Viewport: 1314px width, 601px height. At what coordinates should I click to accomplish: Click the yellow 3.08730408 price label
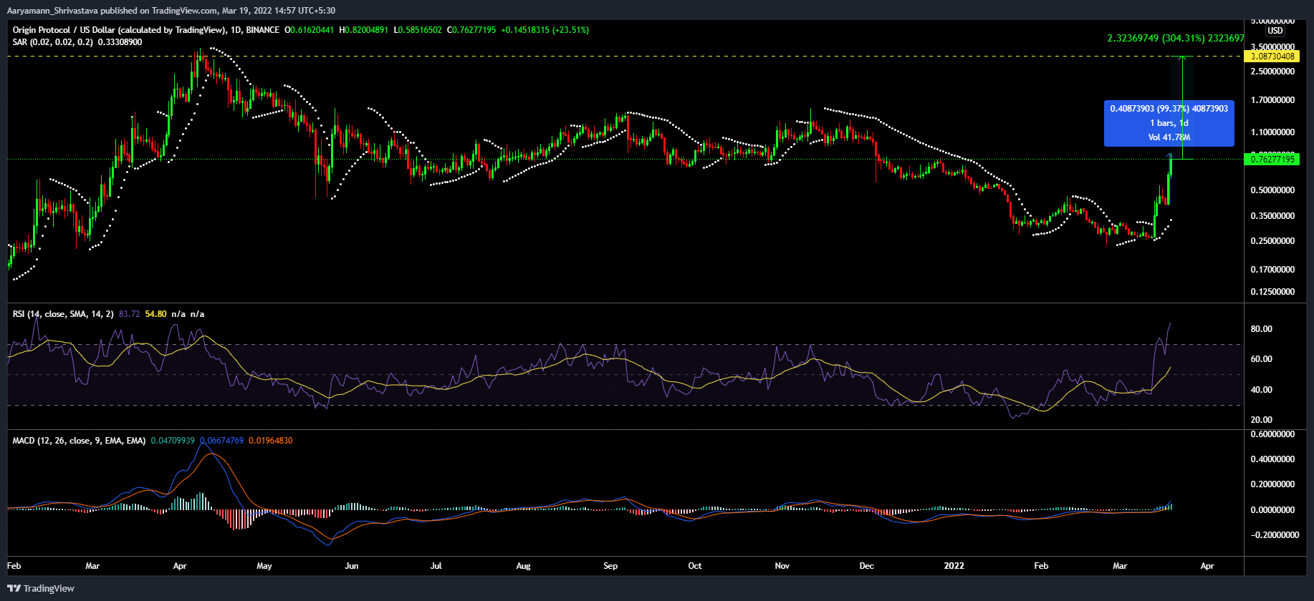coord(1272,57)
